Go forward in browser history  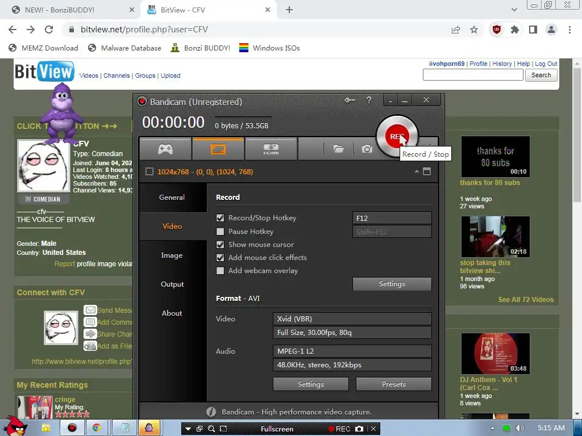point(31,30)
